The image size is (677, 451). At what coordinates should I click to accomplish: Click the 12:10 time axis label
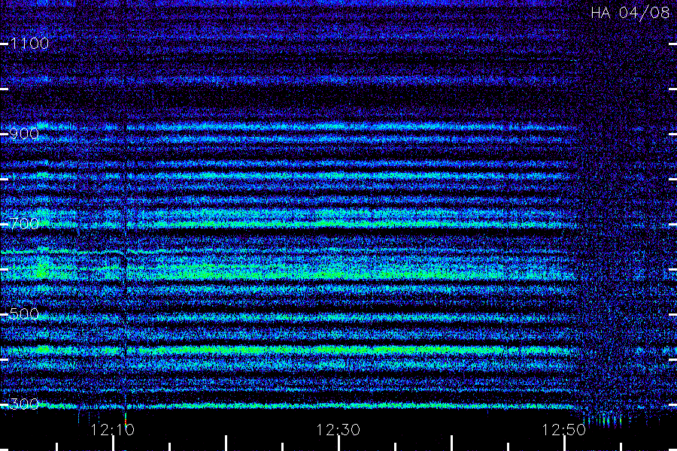[x=113, y=430]
